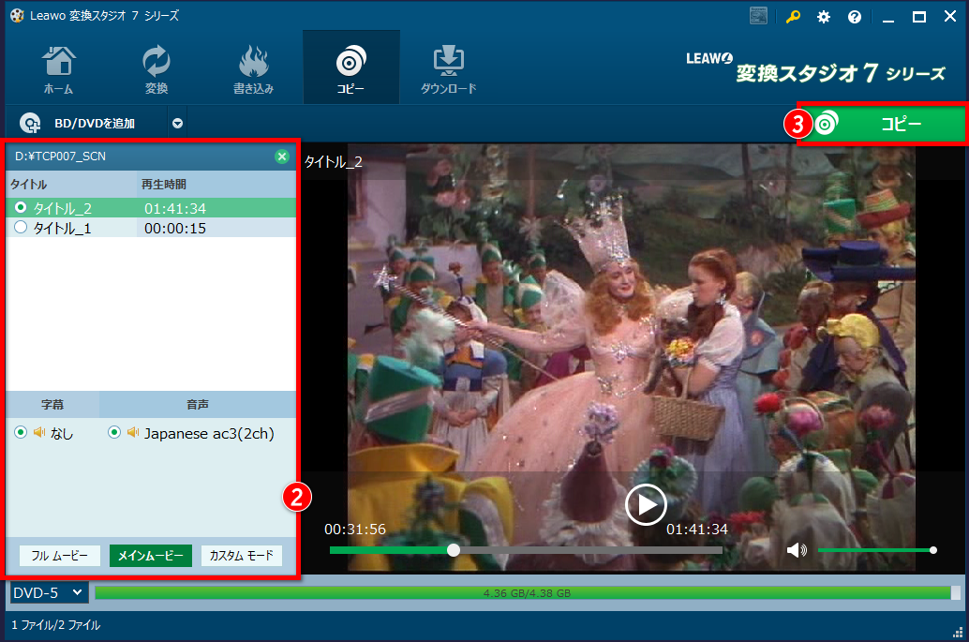Open the ホーム (Home) module

(58, 69)
